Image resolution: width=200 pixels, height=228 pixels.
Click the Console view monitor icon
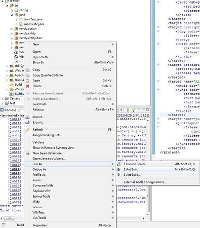[x=2, y=110]
